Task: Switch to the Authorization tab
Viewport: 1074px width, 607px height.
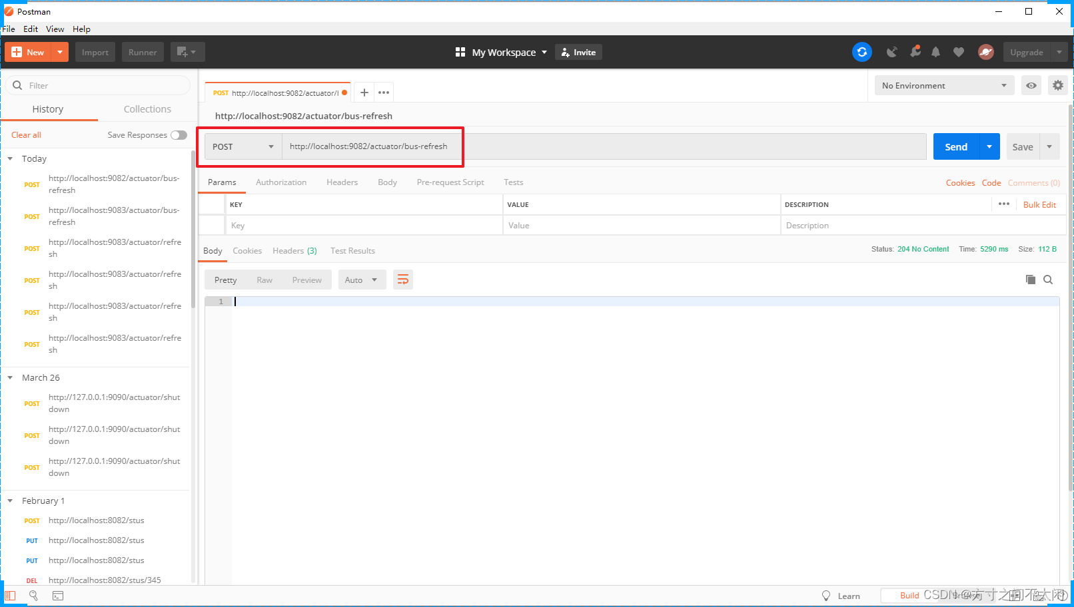Action: click(281, 182)
